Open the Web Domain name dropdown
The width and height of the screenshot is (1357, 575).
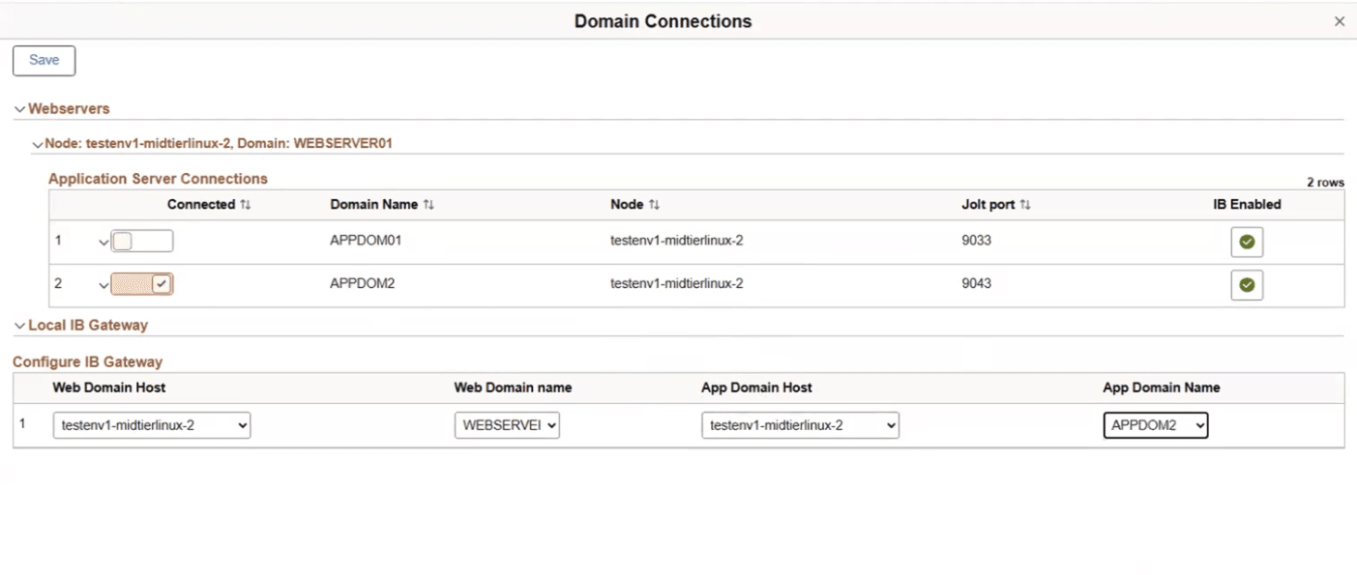click(x=507, y=424)
